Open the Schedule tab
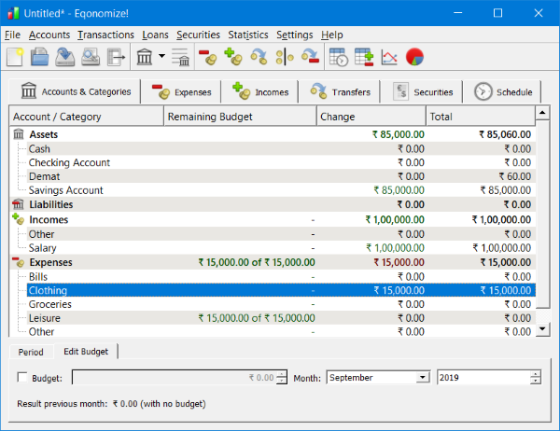 (504, 91)
